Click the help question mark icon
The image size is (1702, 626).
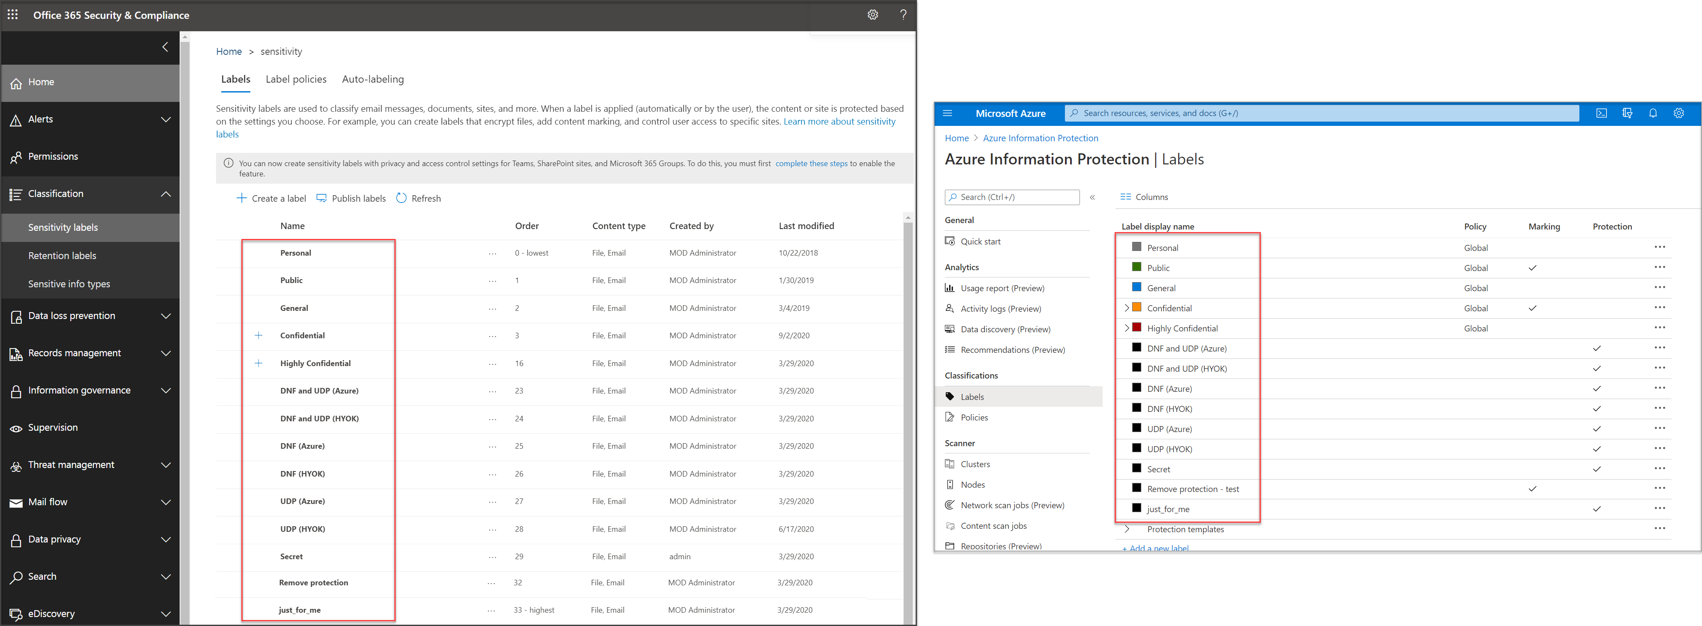pyautogui.click(x=903, y=15)
